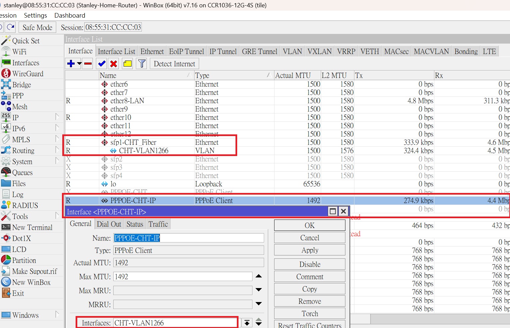The width and height of the screenshot is (510, 328).
Task: Open the Status tab in dialog
Action: click(135, 224)
